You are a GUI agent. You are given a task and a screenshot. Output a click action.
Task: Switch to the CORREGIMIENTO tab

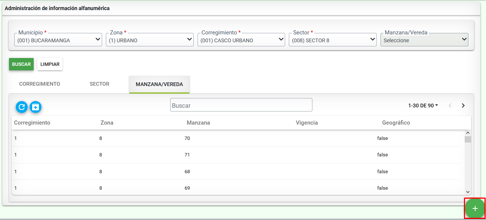coord(40,84)
